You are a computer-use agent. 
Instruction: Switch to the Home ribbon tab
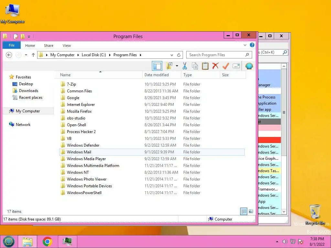click(30, 46)
